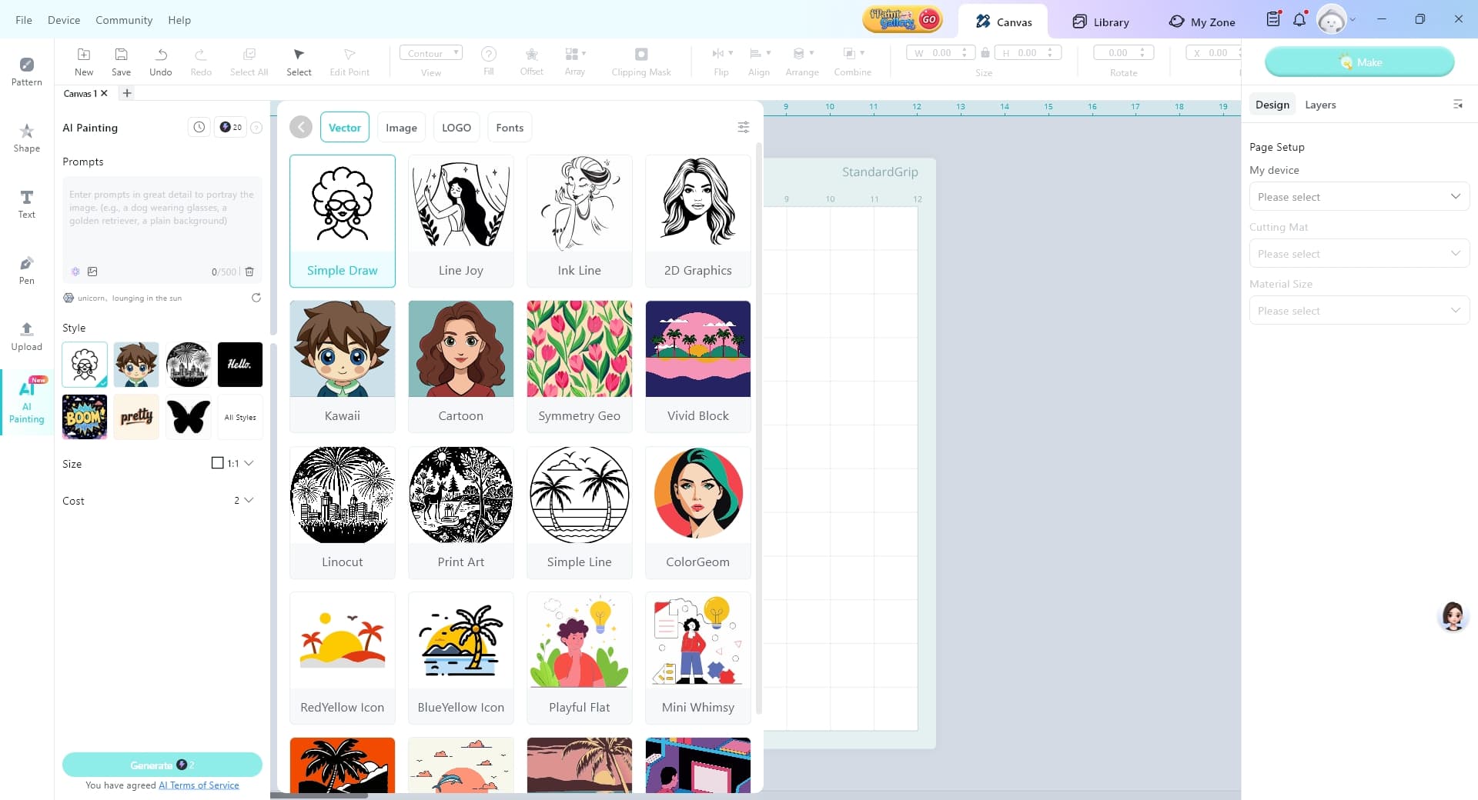The width and height of the screenshot is (1478, 800).
Task: Refresh the suggested prompt
Action: 256,298
